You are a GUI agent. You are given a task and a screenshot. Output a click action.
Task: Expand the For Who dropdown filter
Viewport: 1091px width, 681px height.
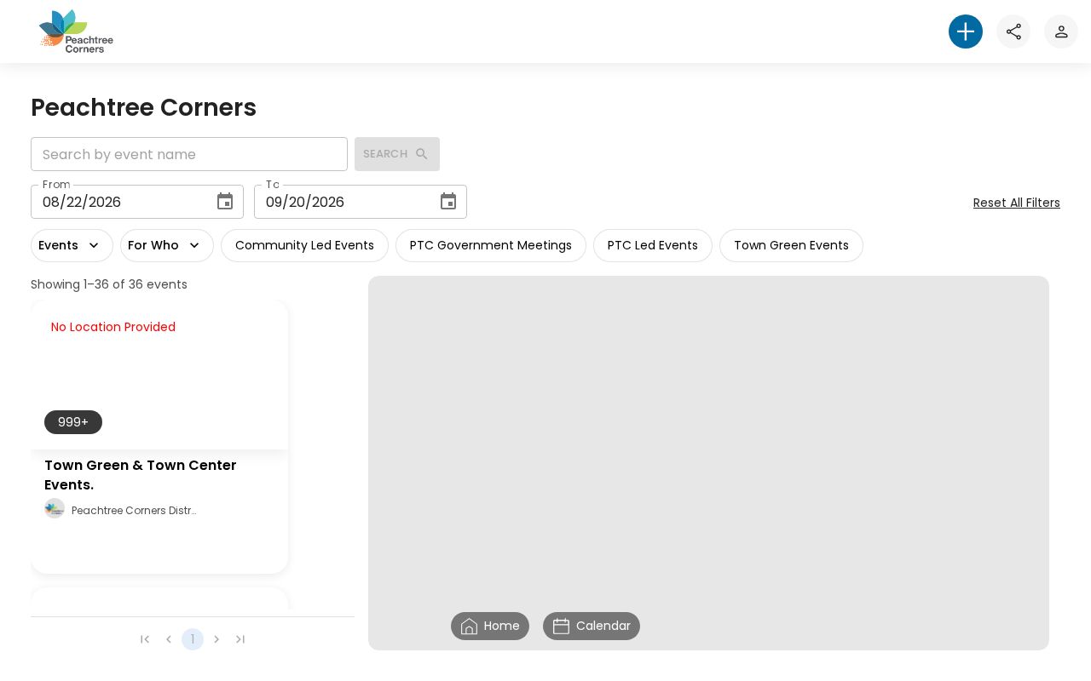click(x=167, y=245)
